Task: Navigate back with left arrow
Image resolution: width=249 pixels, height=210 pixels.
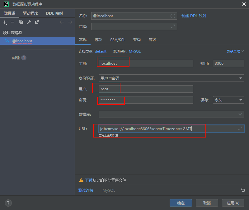Action: [x=62, y=22]
